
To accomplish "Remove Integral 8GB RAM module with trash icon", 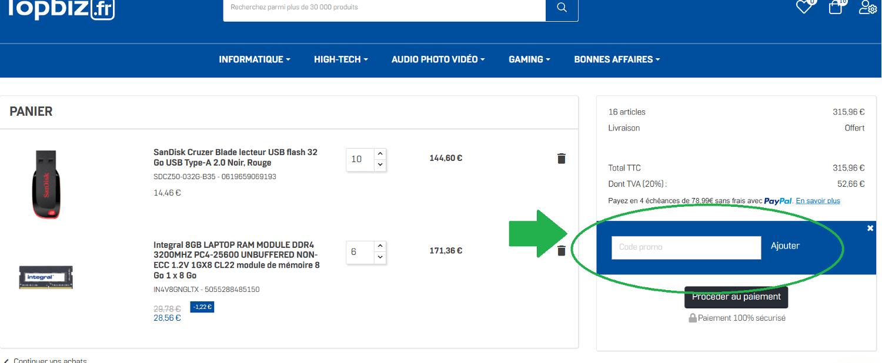I will (x=562, y=251).
